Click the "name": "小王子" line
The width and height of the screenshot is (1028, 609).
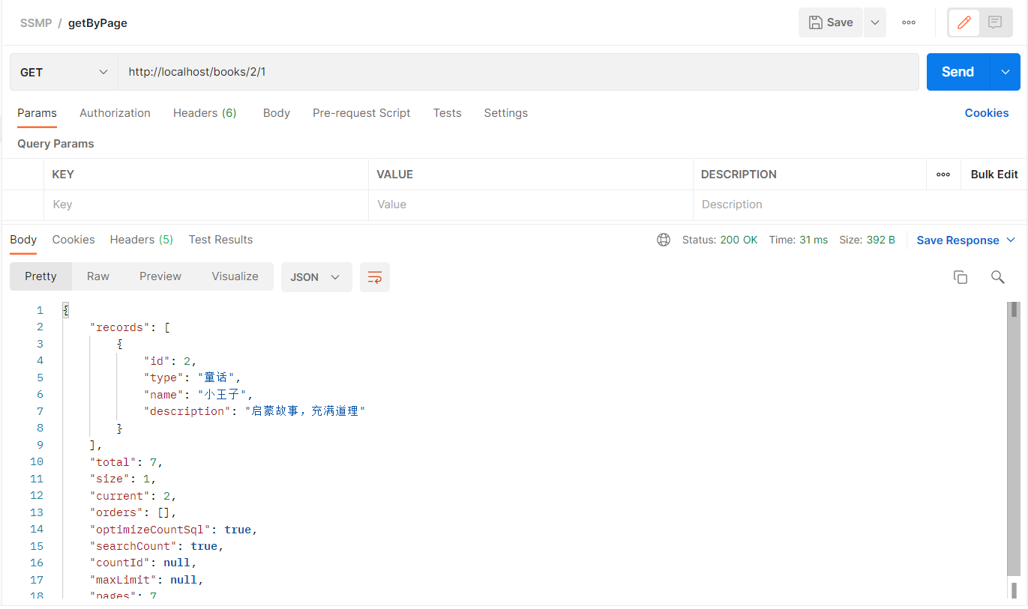pyautogui.click(x=199, y=395)
